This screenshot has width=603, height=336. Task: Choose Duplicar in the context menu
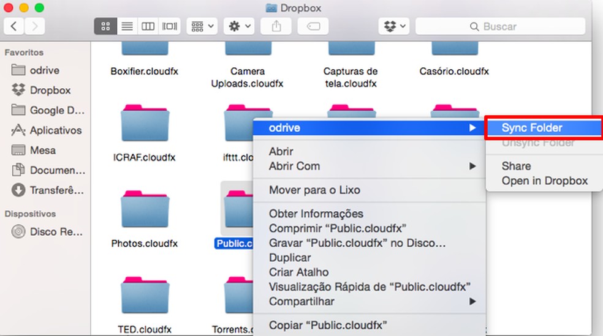[x=369, y=258]
